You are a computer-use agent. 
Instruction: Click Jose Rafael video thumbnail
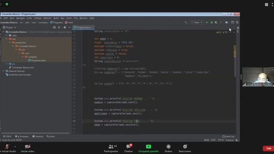click(x=258, y=77)
